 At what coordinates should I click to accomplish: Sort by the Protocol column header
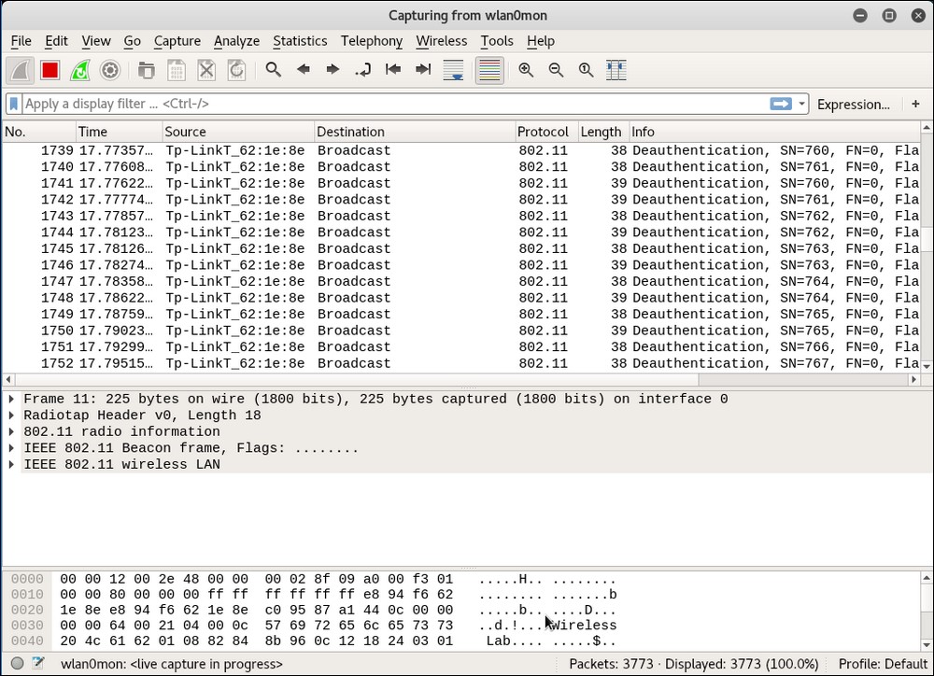(546, 132)
